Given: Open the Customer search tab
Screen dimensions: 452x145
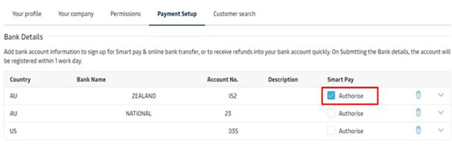Looking at the screenshot, I should [x=234, y=14].
